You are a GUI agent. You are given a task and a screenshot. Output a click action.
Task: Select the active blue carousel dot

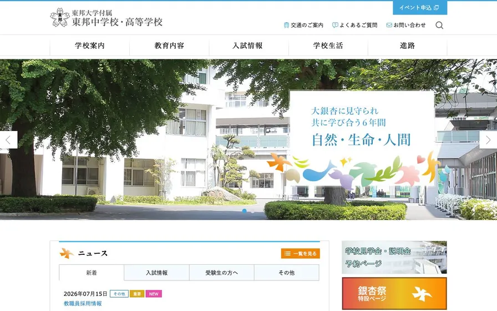[245, 210]
